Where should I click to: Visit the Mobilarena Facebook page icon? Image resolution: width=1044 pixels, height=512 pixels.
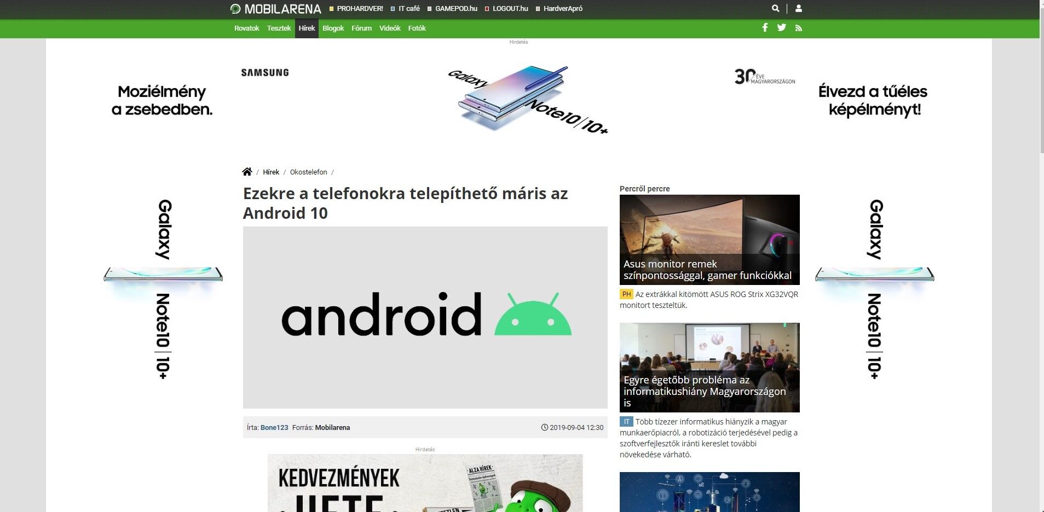[x=765, y=28]
